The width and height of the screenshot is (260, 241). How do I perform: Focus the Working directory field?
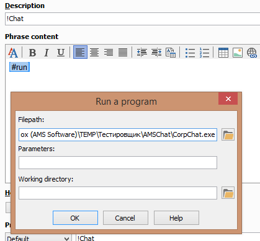pos(118,193)
